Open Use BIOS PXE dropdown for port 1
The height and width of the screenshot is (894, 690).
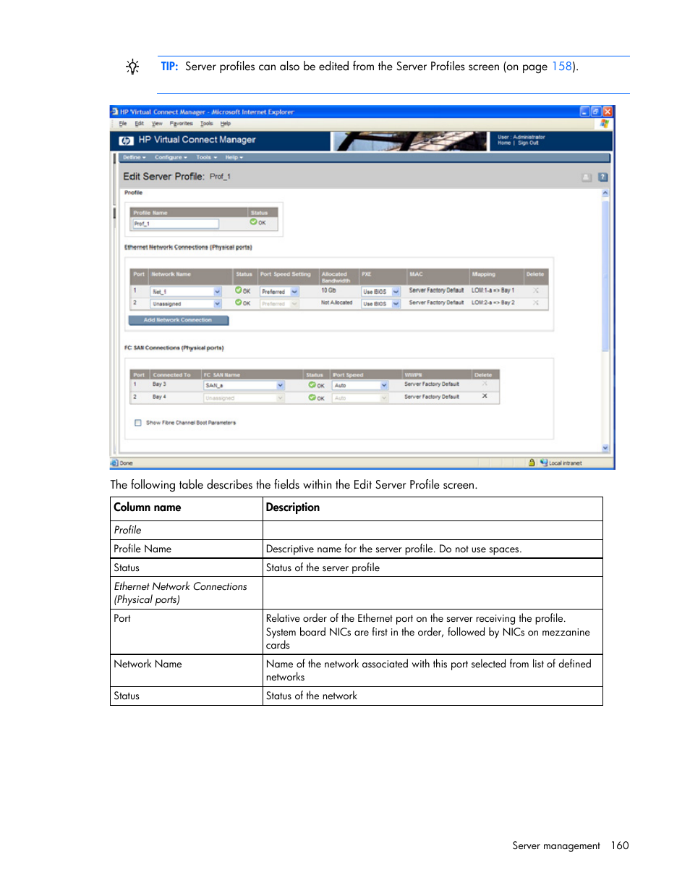(x=396, y=292)
